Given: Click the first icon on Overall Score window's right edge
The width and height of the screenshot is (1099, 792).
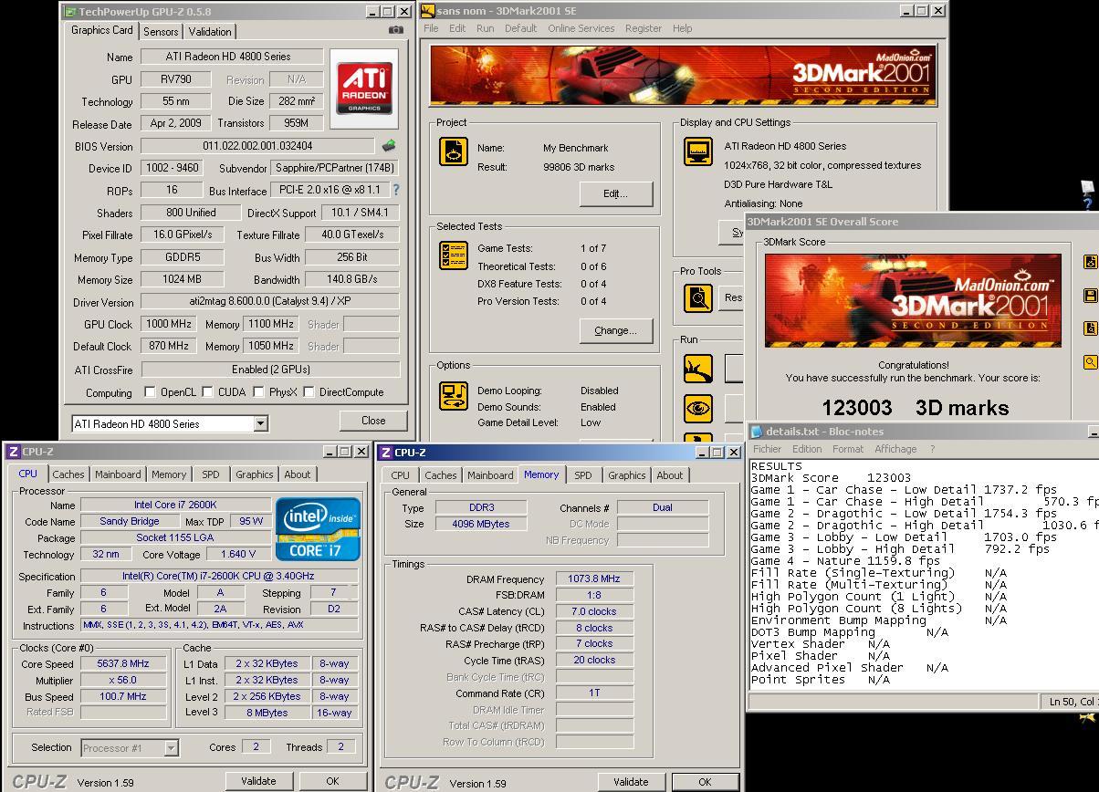Looking at the screenshot, I should [1091, 262].
